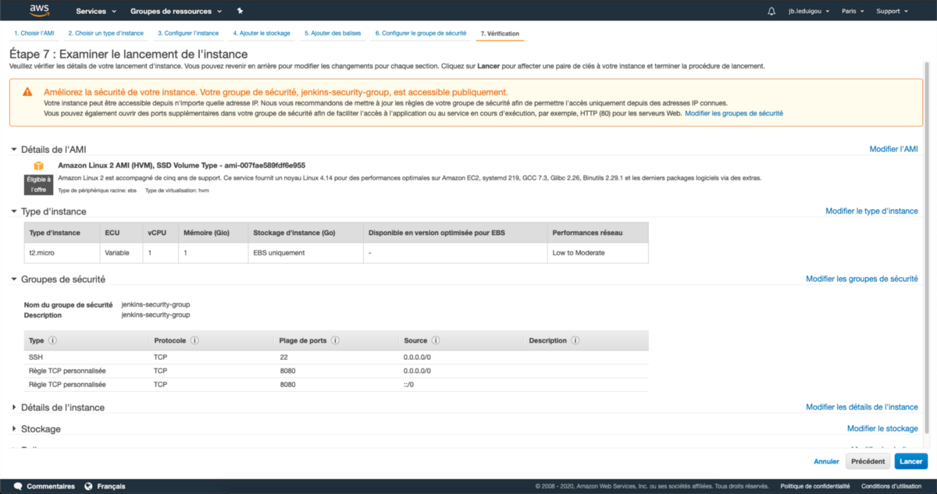
Task: Go to step 3 Configurer l'instance
Action: click(187, 34)
